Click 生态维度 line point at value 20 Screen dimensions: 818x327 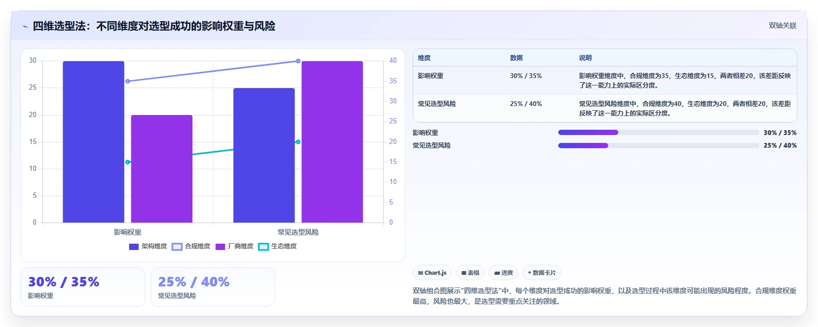click(x=298, y=142)
